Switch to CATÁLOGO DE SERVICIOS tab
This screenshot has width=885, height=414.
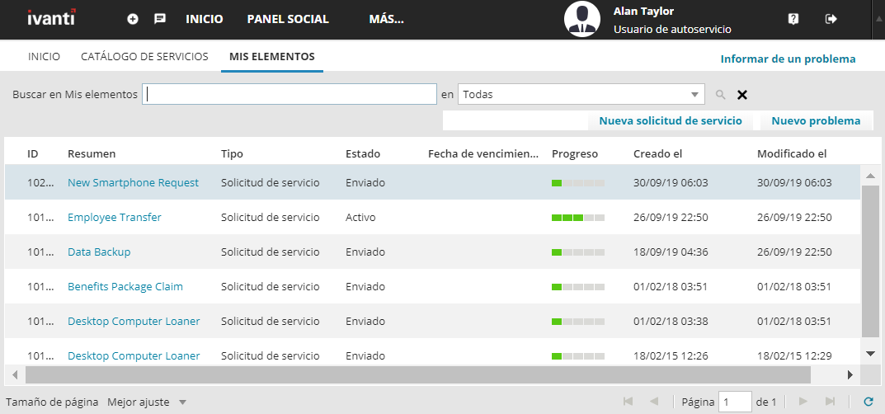click(144, 56)
